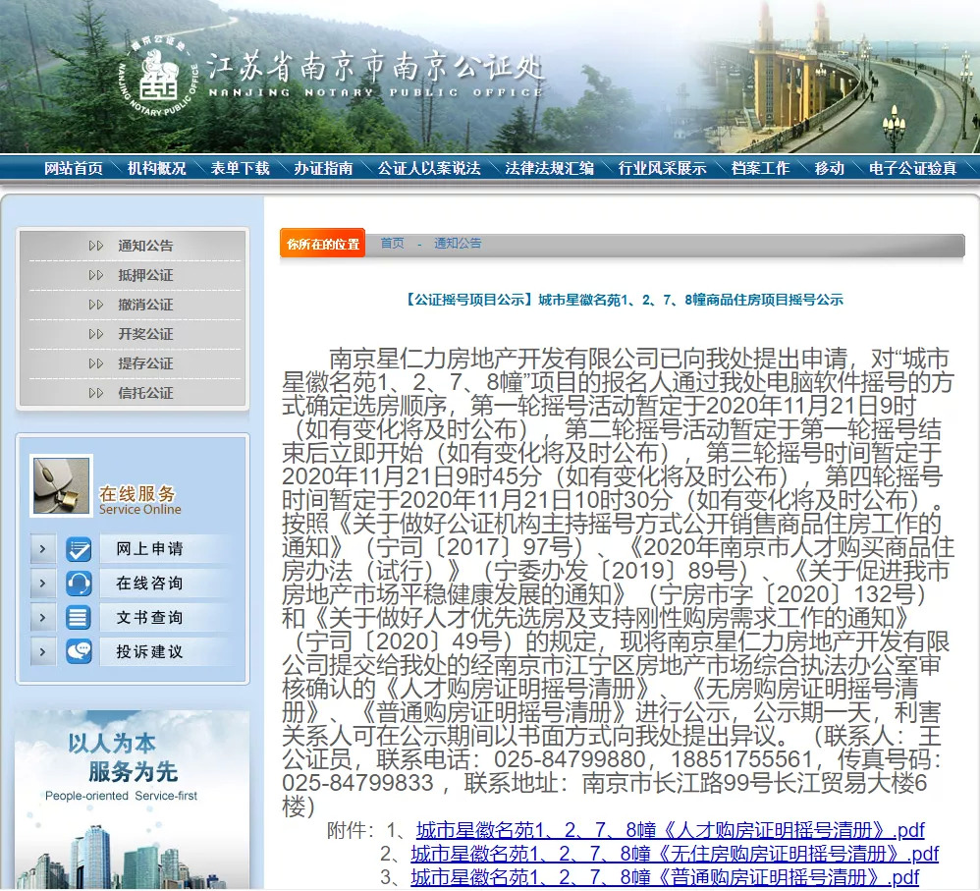Click the arrow beside 在线咨询

(x=42, y=584)
